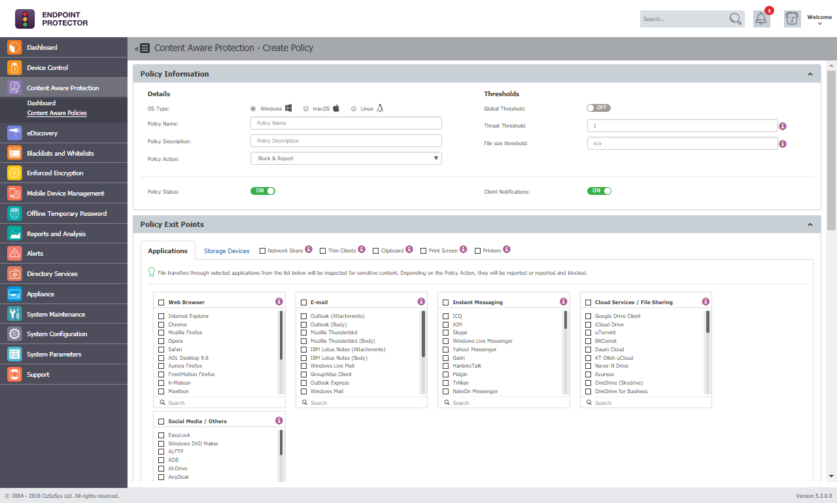Open the Policy Action dropdown
The width and height of the screenshot is (837, 503).
346,158
